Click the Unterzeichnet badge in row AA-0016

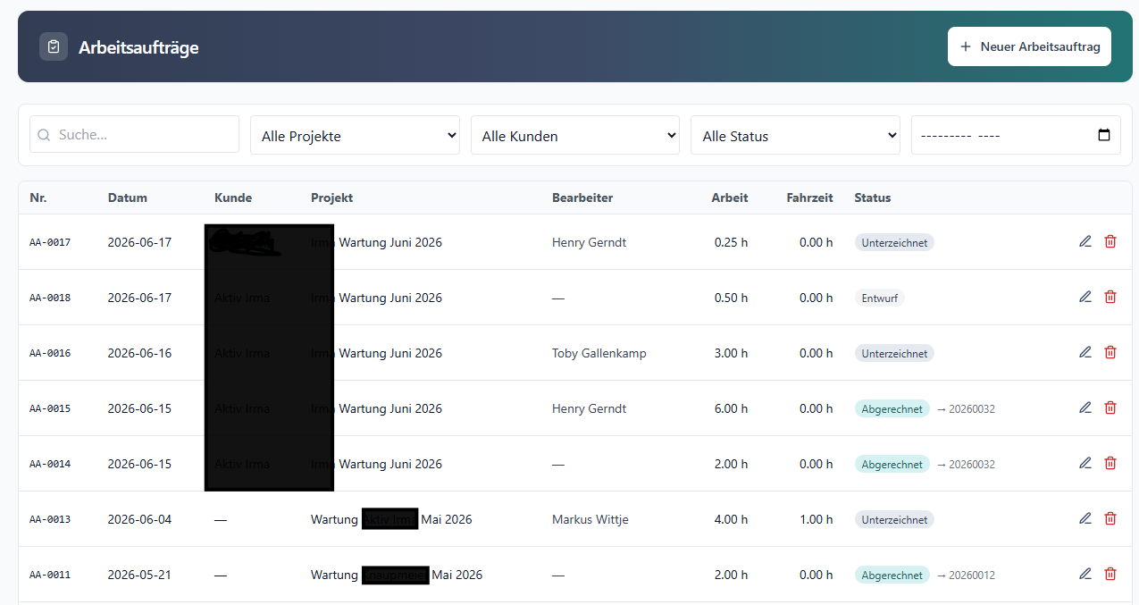point(894,353)
